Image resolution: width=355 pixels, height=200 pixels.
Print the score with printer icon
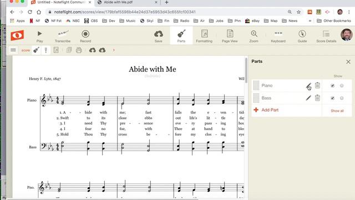79,50
